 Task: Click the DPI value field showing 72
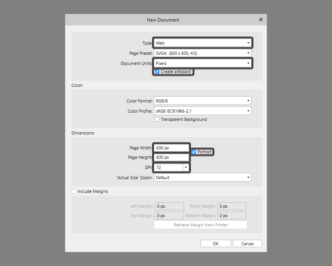point(168,167)
